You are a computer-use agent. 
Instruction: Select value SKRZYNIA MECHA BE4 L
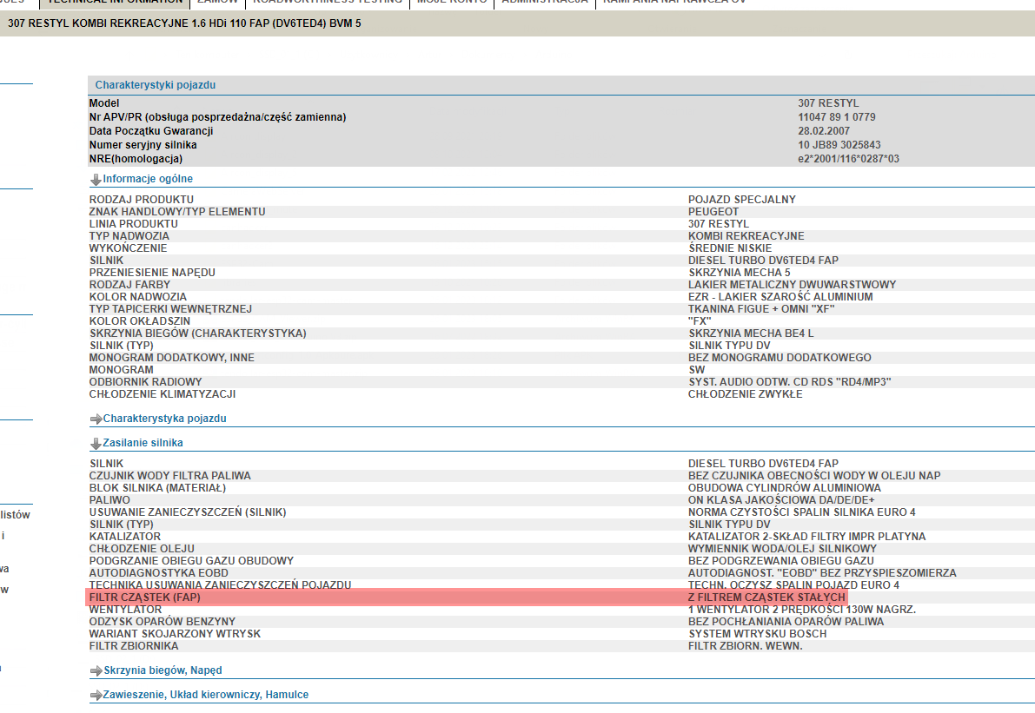(751, 333)
